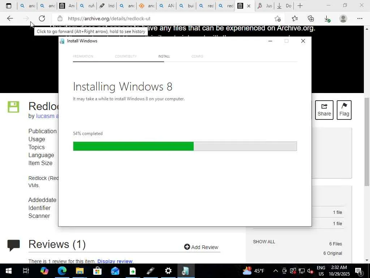This screenshot has width=370, height=278.
Task: Open Microsoft Store from taskbar
Action: point(97,271)
